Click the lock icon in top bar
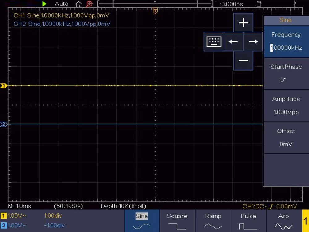The image size is (309, 232). pos(259,4)
